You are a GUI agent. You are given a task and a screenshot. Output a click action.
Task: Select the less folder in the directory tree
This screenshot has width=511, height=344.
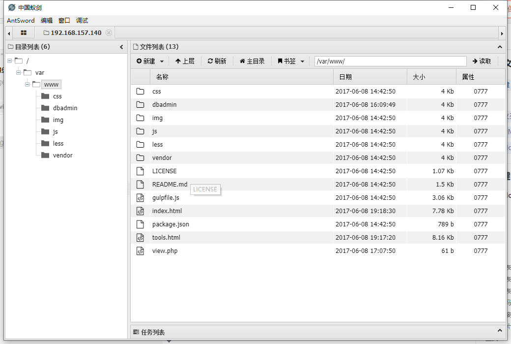tap(58, 143)
